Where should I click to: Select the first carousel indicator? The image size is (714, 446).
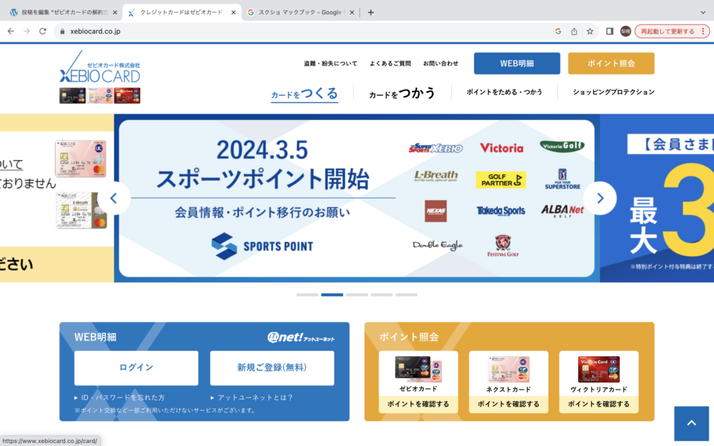pos(307,295)
